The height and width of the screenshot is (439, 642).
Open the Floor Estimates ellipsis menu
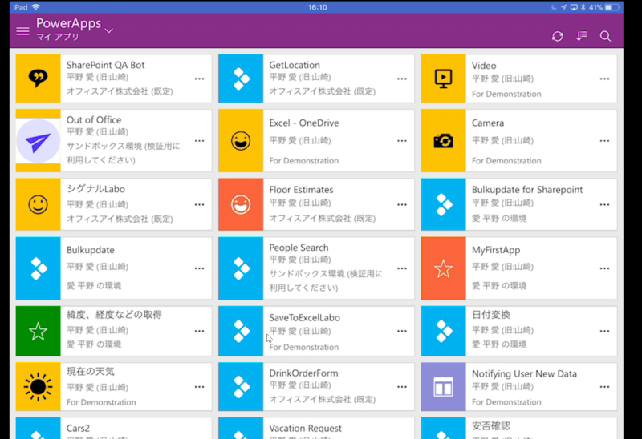click(x=402, y=204)
